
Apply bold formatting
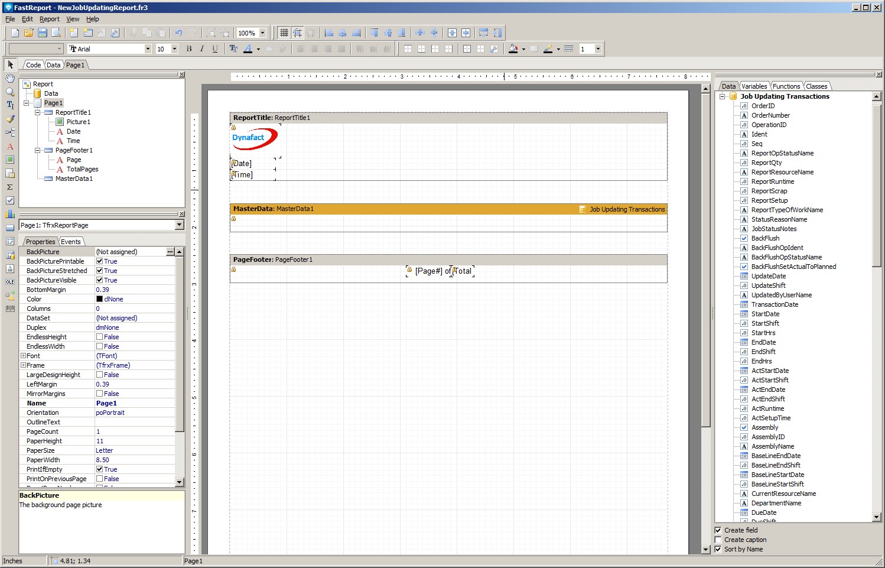click(x=189, y=49)
